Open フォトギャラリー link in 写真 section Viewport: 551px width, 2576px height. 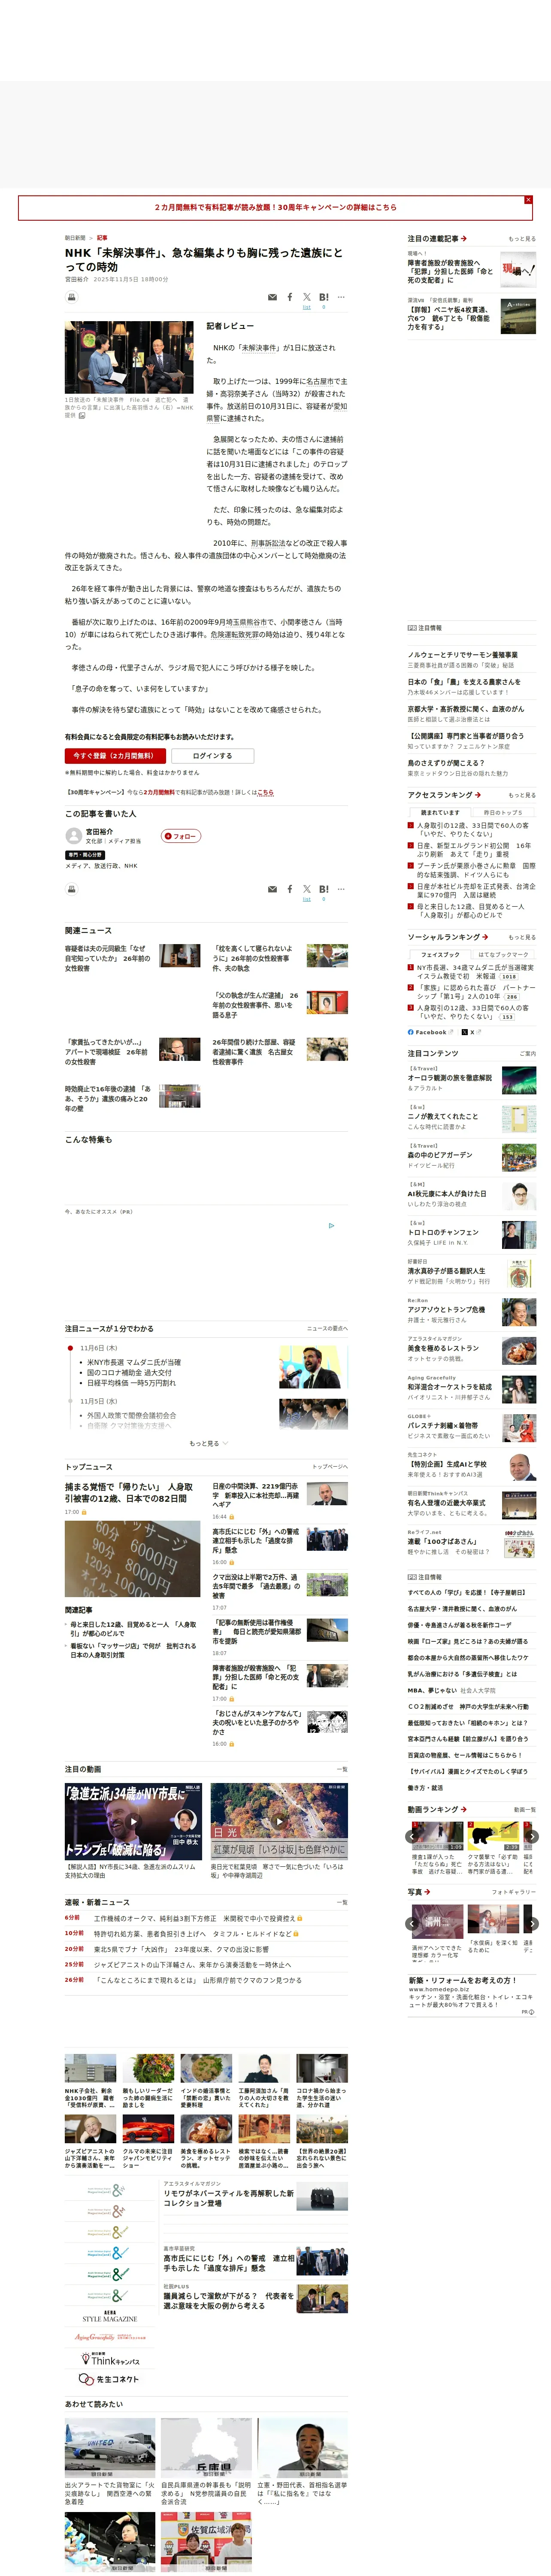click(514, 1892)
